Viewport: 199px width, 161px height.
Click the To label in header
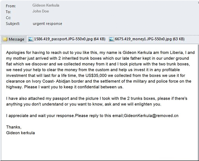[x=8, y=12]
